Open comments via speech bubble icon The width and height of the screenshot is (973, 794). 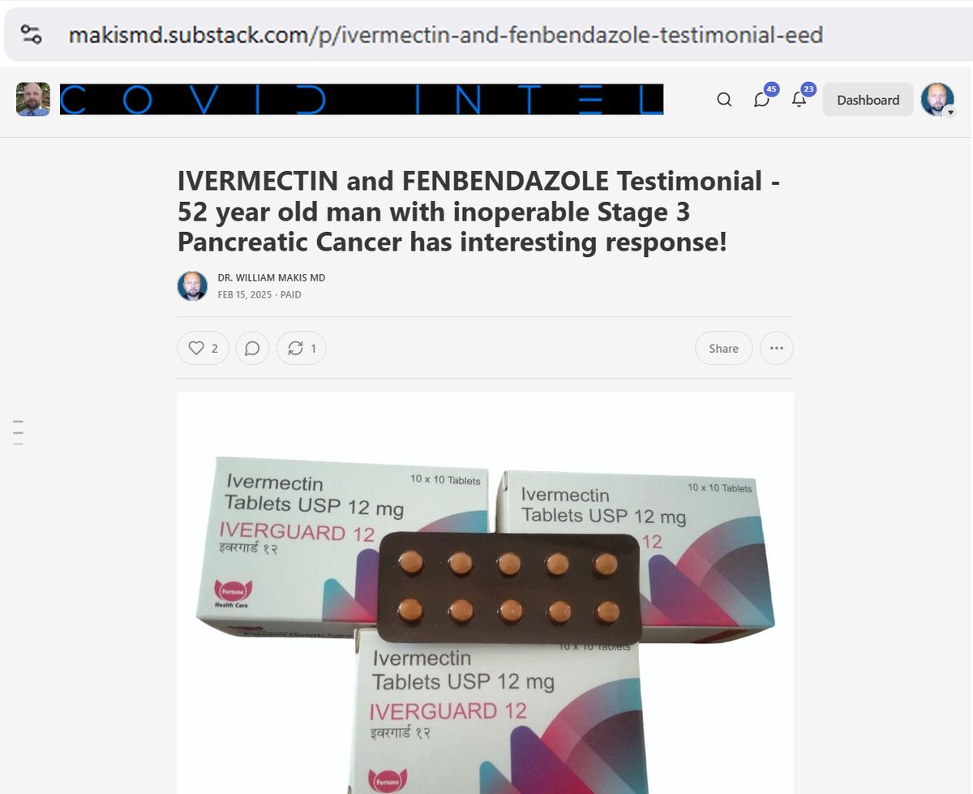[x=252, y=348]
